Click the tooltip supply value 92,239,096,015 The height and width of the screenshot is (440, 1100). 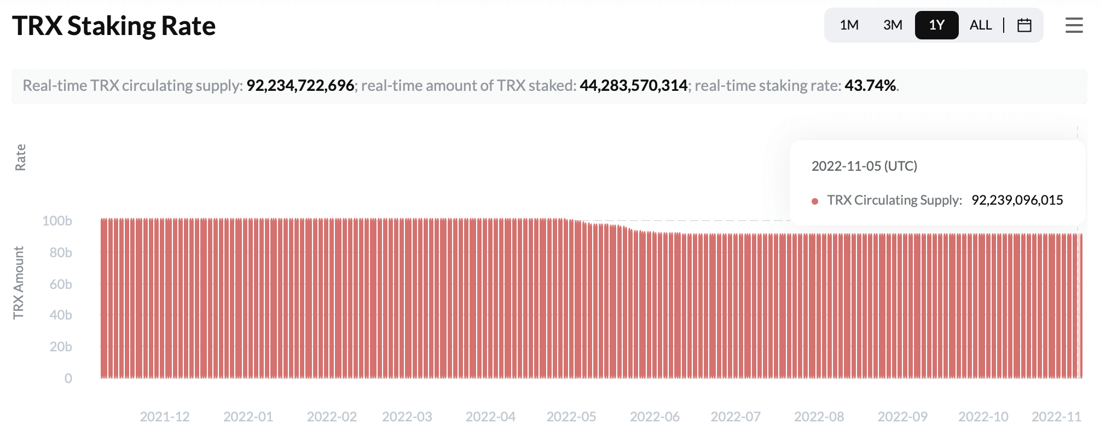click(1017, 201)
